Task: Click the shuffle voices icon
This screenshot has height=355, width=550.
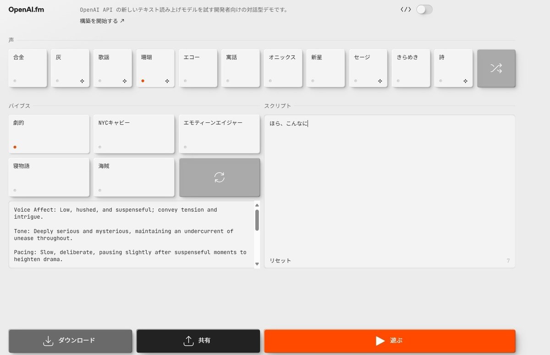Action: (x=496, y=68)
